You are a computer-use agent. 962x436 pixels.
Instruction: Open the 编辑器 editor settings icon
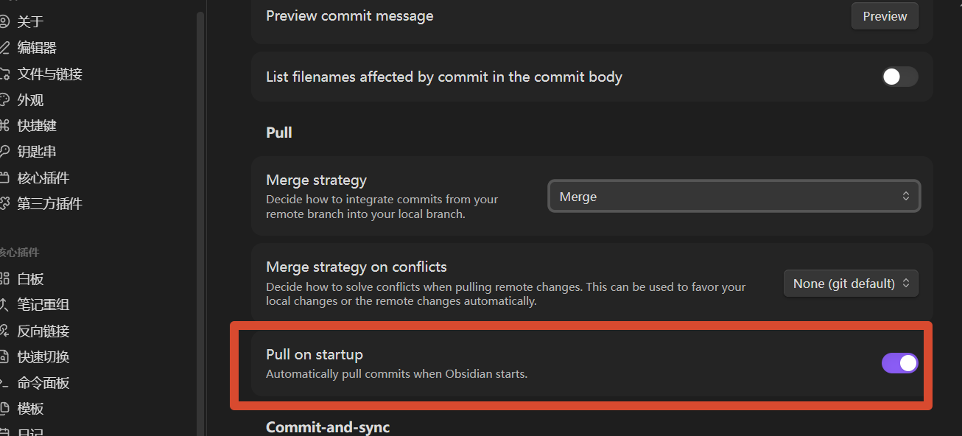click(x=4, y=48)
